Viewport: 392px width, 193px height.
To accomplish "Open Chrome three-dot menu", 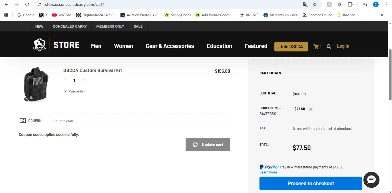I will coord(386,4).
